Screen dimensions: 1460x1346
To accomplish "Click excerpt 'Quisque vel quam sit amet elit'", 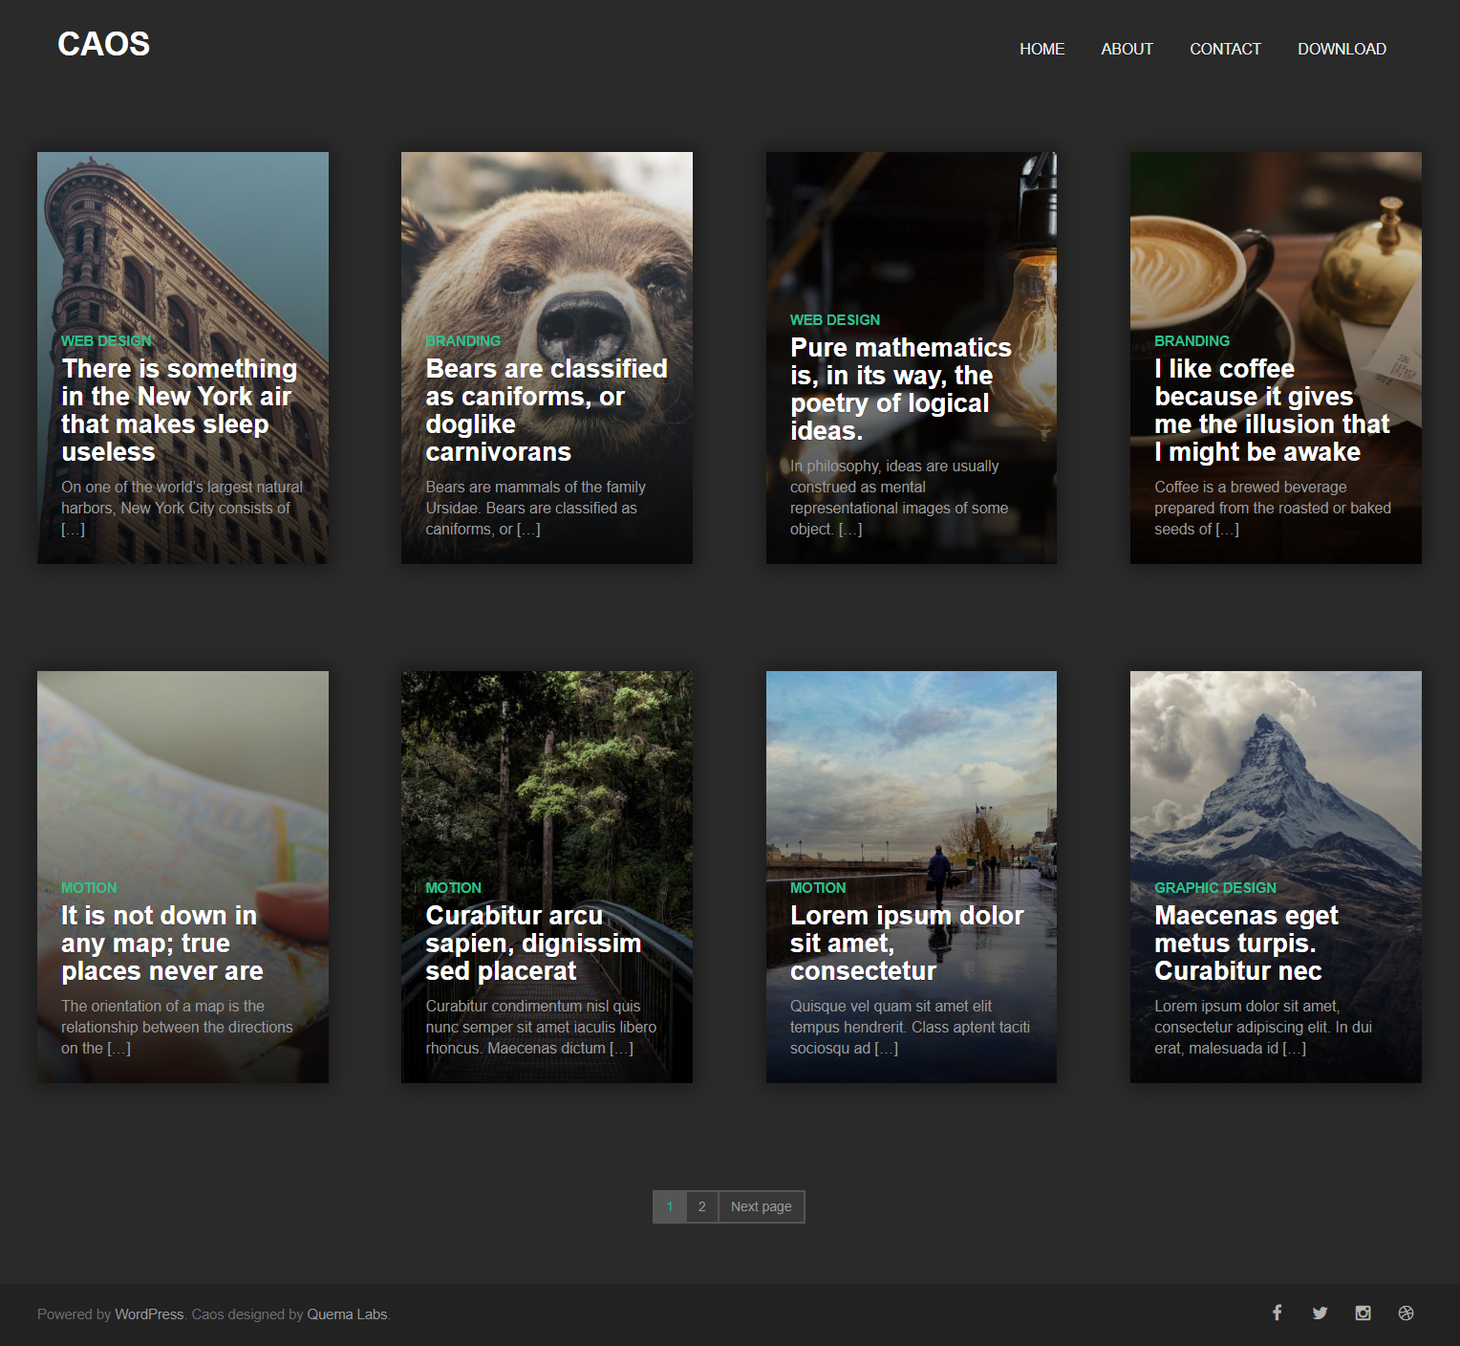I will 910,1027.
